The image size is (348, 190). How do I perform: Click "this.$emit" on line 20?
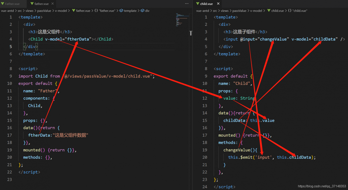(x=240, y=157)
